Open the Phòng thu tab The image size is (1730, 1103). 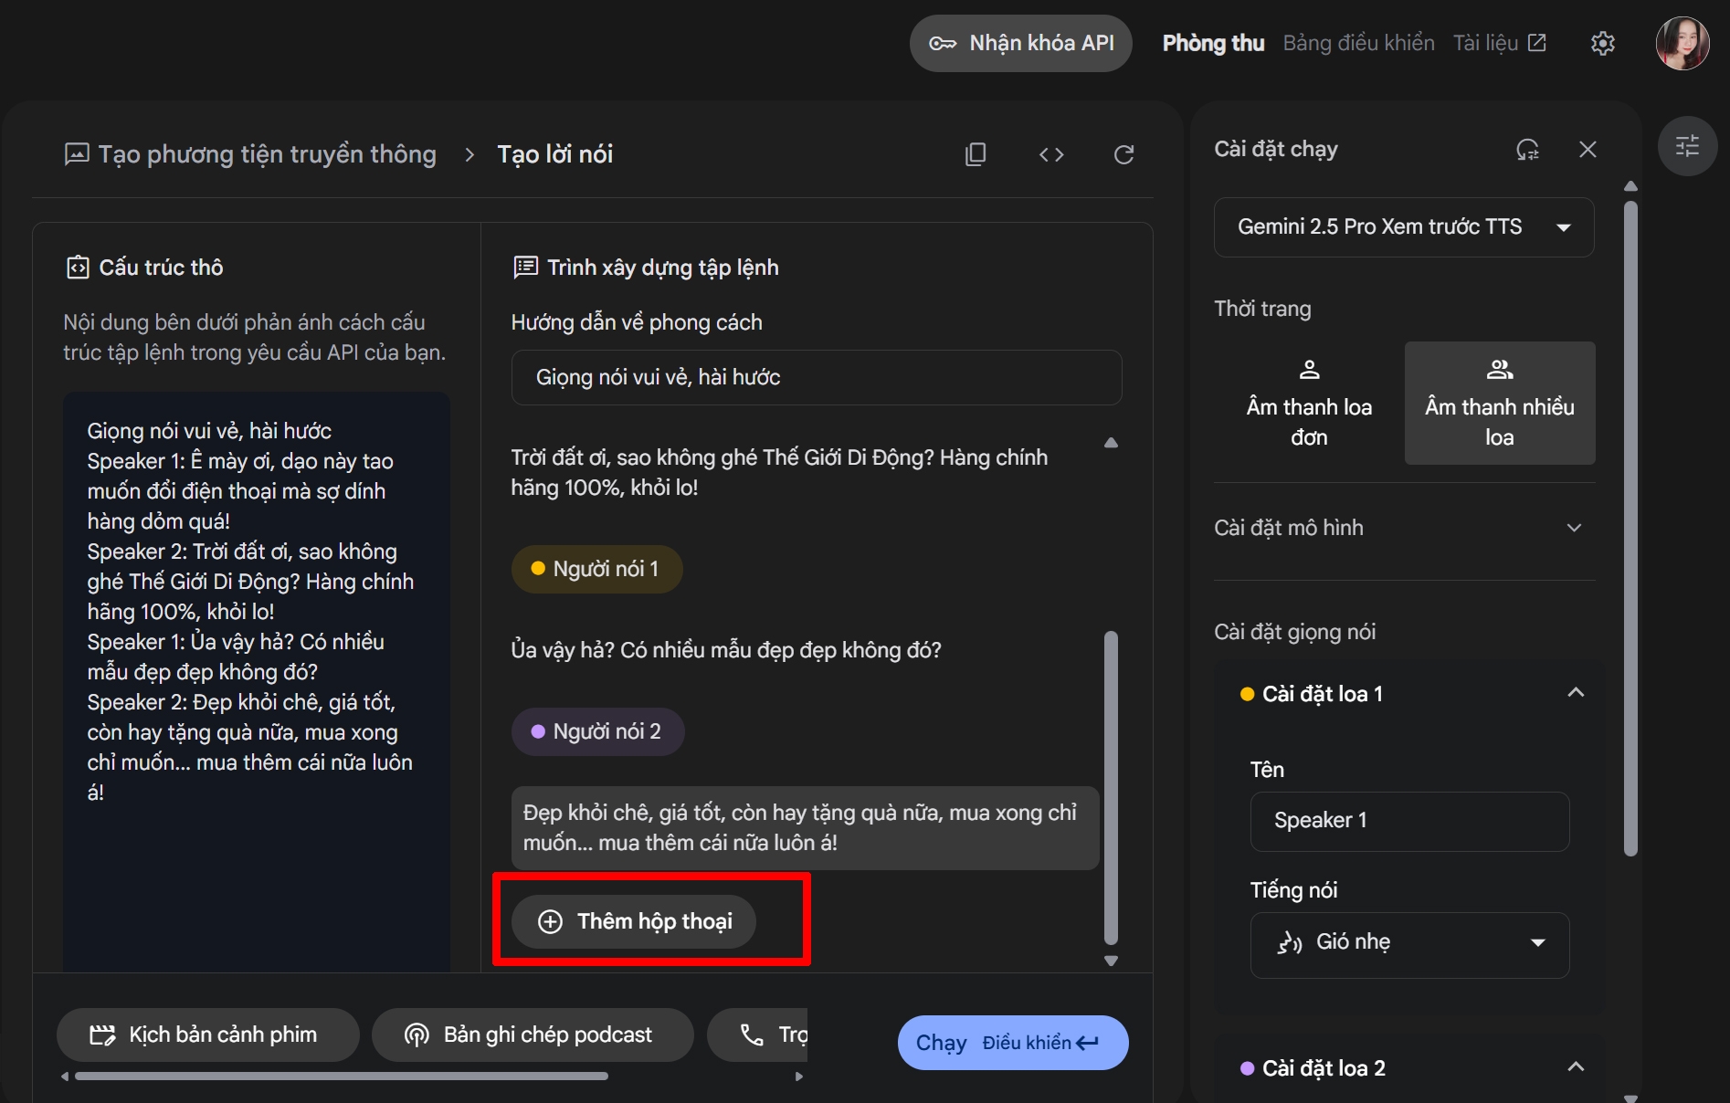point(1213,43)
